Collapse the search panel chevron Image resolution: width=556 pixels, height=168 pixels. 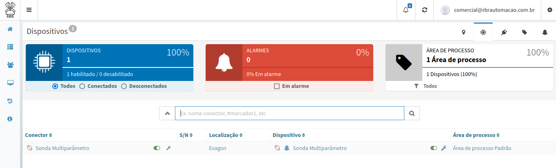pos(167,113)
